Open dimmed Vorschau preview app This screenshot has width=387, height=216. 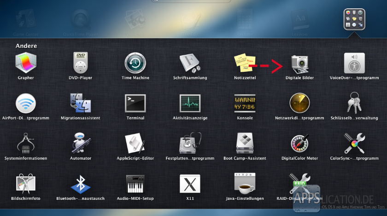click(135, 20)
